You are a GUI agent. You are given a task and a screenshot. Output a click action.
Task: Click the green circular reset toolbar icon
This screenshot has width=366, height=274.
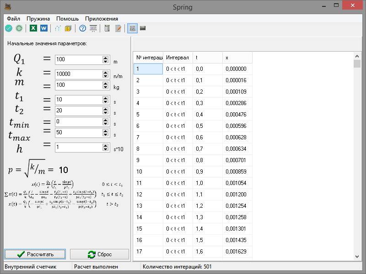pos(19,28)
